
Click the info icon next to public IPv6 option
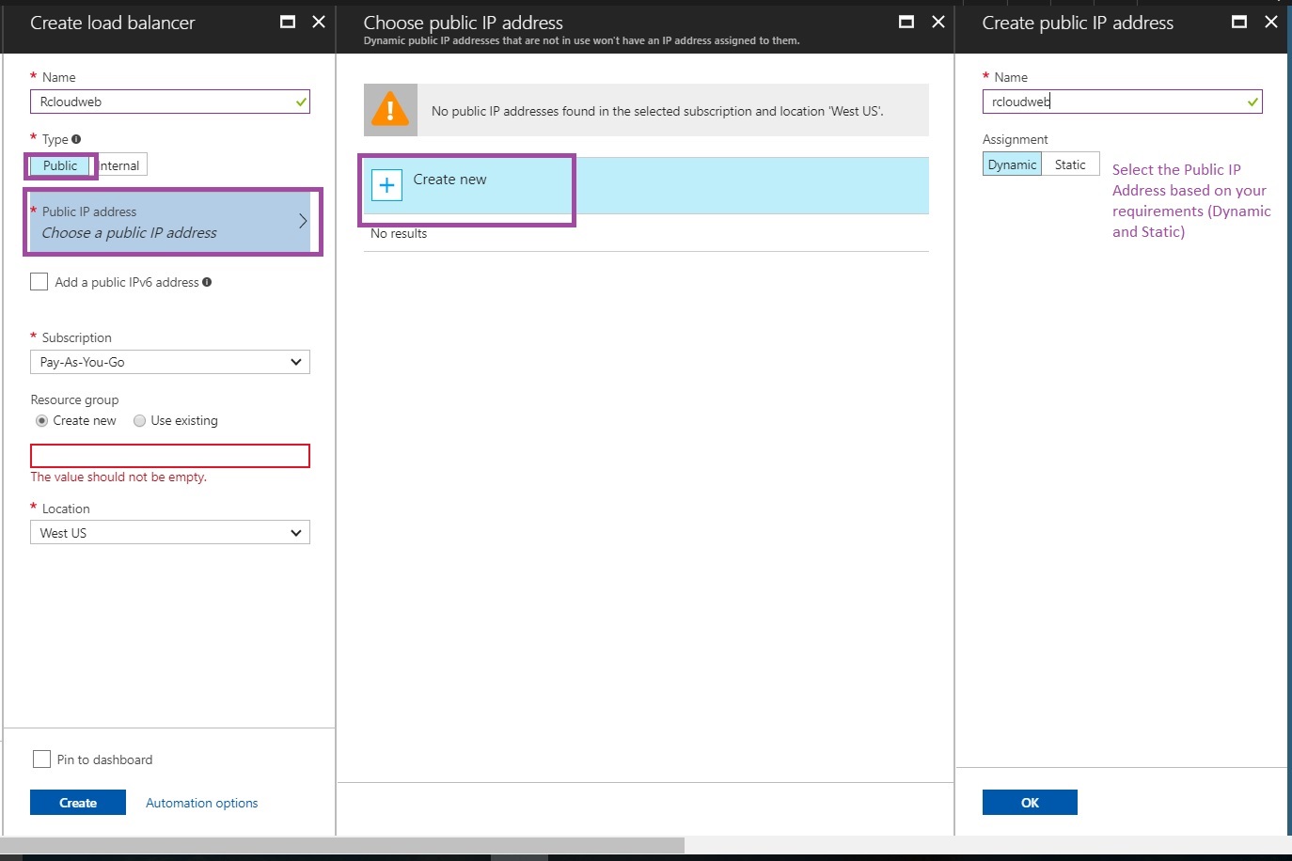pos(209,281)
